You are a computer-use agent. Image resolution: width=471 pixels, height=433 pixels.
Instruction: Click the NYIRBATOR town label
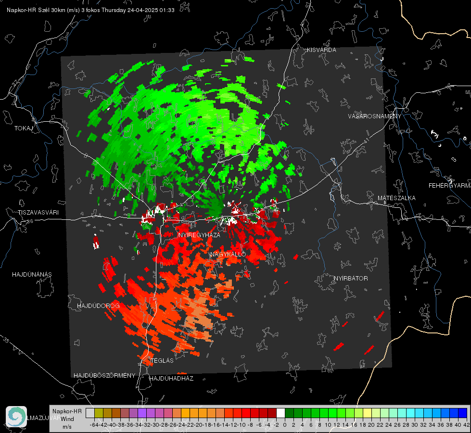[x=351, y=278]
